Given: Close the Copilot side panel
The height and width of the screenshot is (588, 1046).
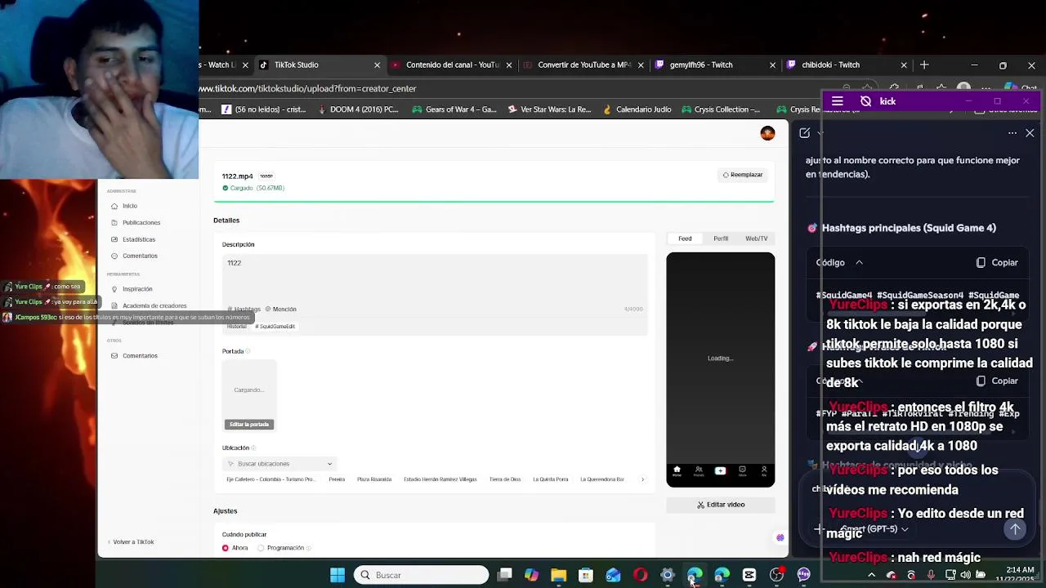Looking at the screenshot, I should 1030,133.
